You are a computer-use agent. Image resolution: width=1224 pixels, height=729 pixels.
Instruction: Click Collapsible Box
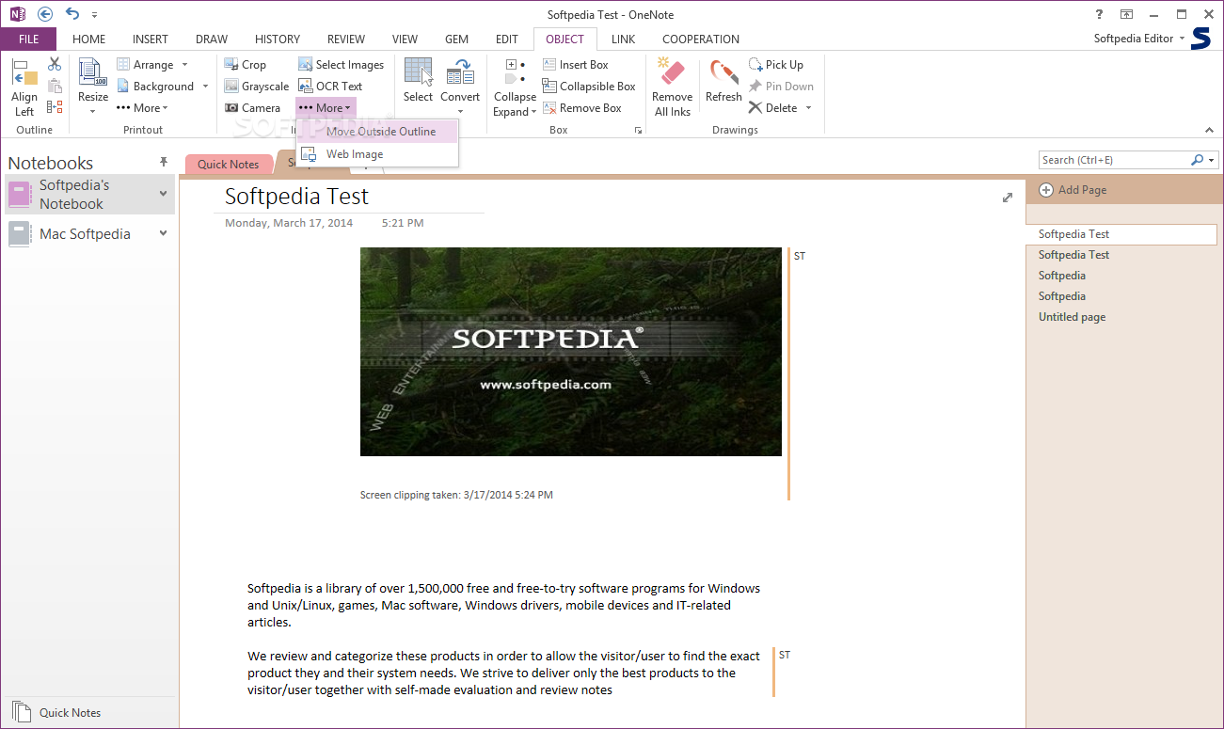tap(590, 87)
